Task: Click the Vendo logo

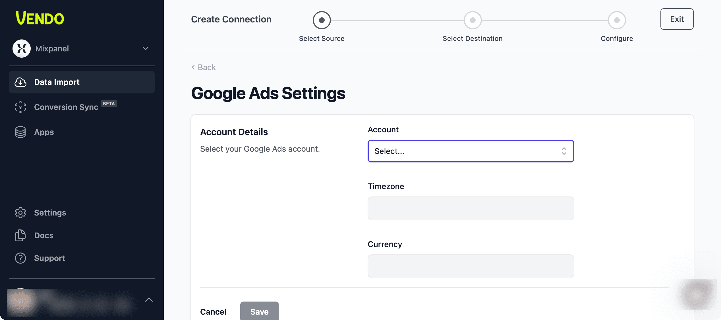Action: (40, 18)
